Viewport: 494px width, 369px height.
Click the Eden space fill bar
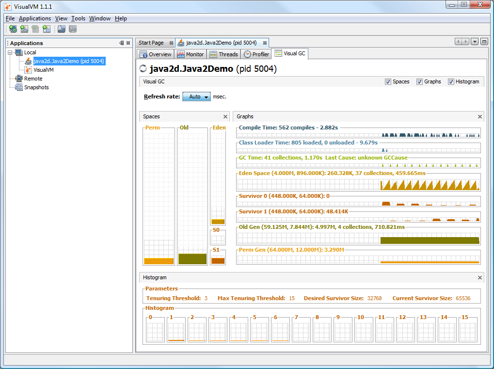click(x=218, y=222)
